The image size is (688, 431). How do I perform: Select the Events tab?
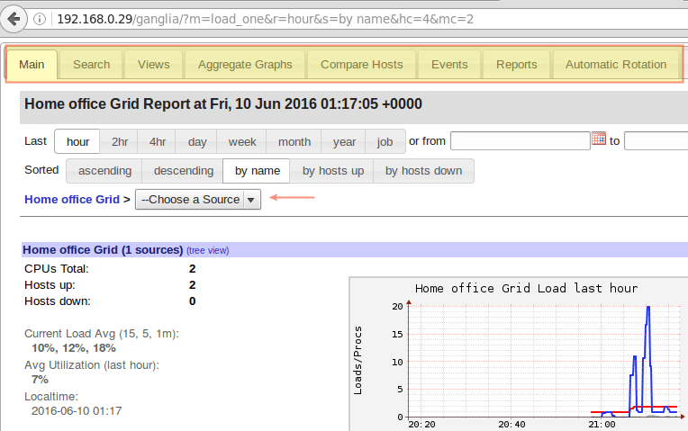[448, 65]
